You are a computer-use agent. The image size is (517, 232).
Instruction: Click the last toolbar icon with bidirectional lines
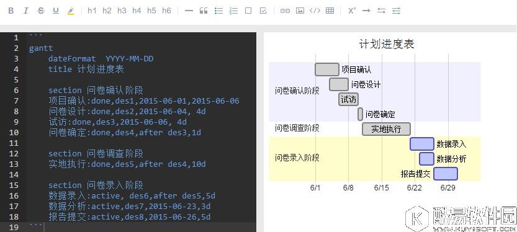pos(397,11)
